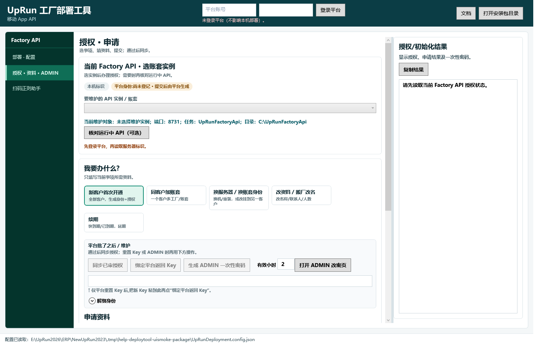
Task: Expand the 解绑身份 disclosure icon
Action: click(x=92, y=301)
